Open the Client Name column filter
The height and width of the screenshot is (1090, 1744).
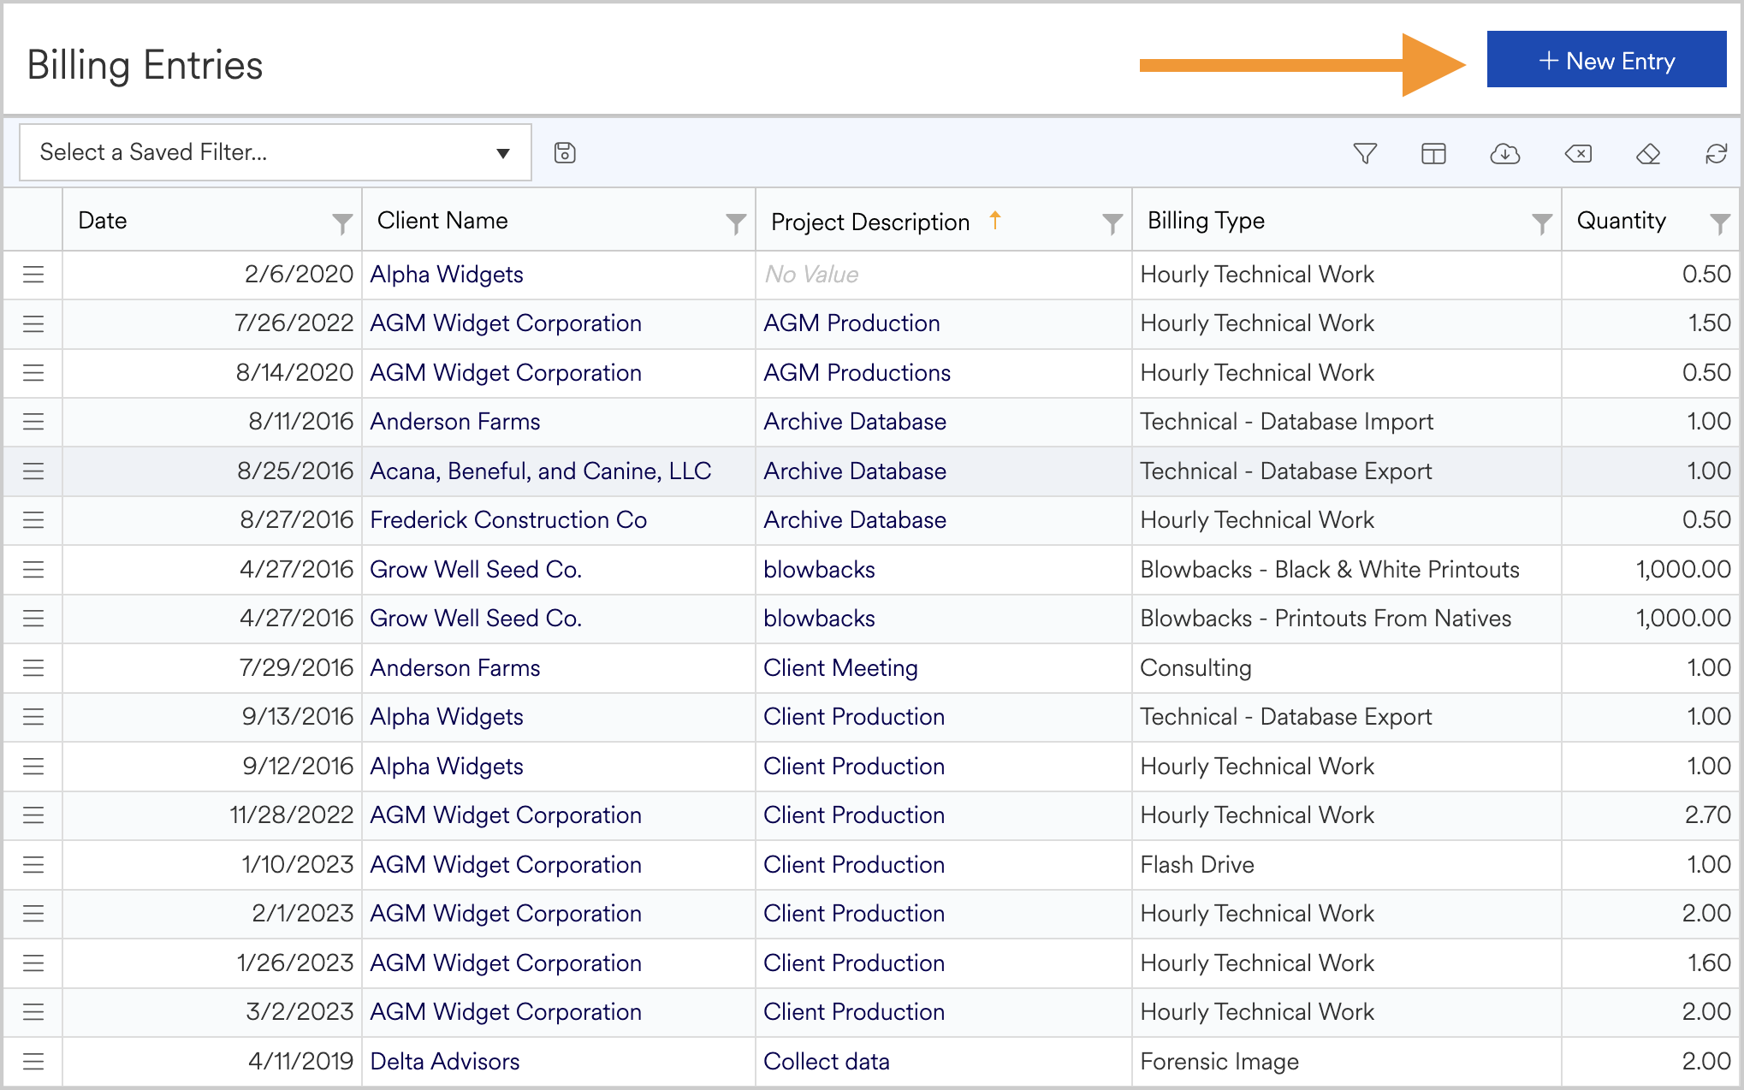pos(736,223)
